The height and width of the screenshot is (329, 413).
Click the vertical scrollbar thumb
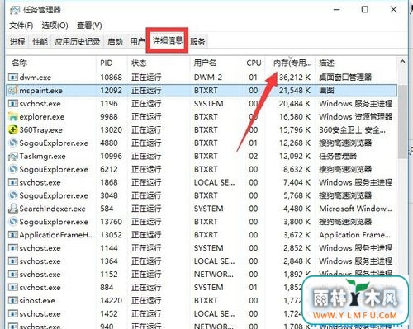402,121
